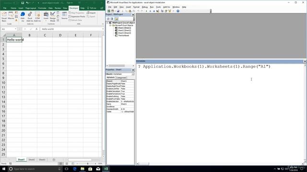Click Reset stop icon in VBA toolbar
The width and height of the screenshot is (307, 172).
[154, 11]
